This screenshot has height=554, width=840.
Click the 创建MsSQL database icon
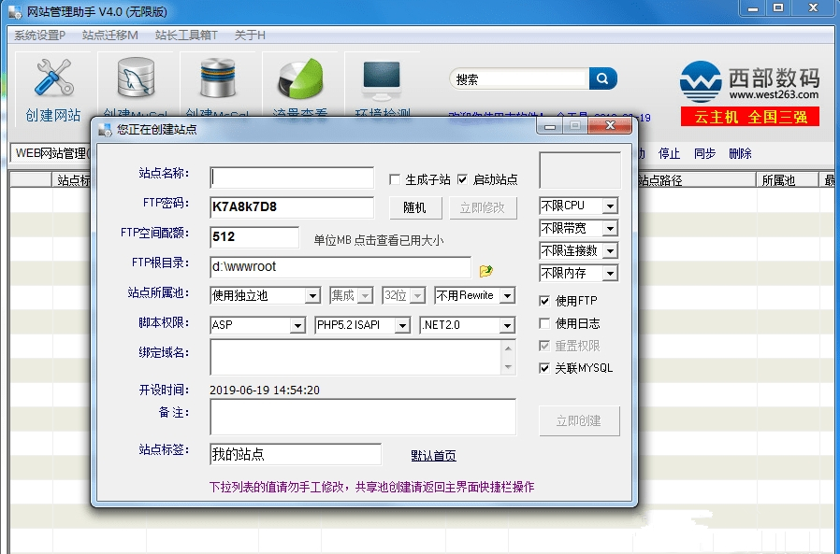pyautogui.click(x=217, y=79)
